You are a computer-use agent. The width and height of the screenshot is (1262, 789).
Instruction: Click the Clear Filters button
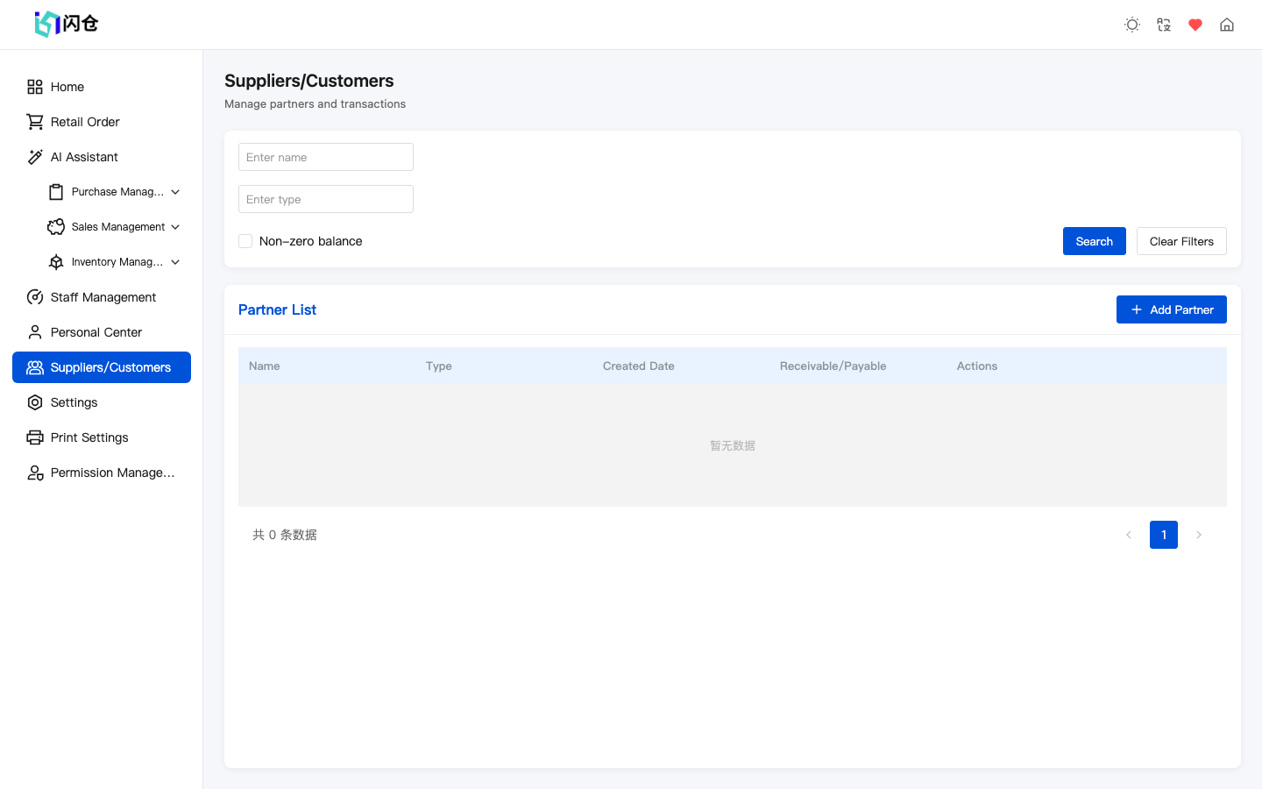pyautogui.click(x=1181, y=241)
